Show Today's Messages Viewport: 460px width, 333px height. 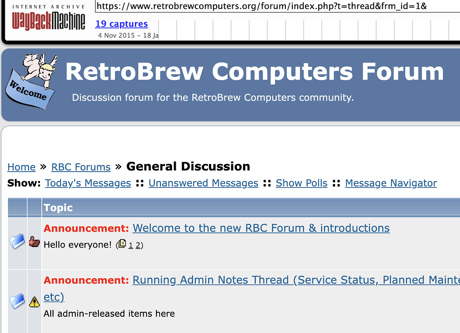(88, 183)
